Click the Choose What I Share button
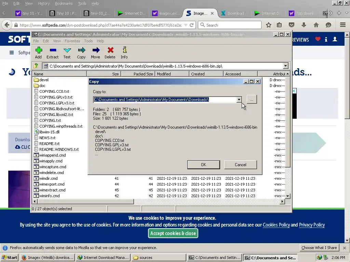 pyautogui.click(x=319, y=248)
